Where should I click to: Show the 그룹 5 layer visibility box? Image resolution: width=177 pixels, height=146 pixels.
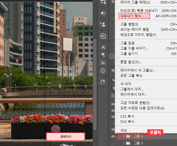[113, 143]
